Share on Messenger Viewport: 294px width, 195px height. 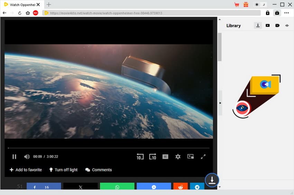[154, 186]
